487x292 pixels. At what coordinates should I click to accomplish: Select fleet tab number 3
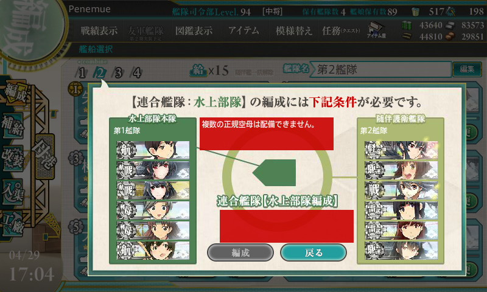[118, 73]
